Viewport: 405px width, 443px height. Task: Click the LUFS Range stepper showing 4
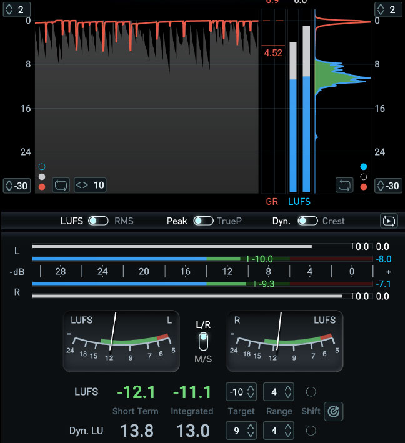[x=278, y=392]
